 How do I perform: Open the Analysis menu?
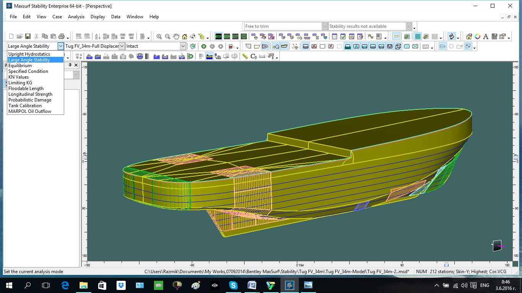pyautogui.click(x=76, y=17)
